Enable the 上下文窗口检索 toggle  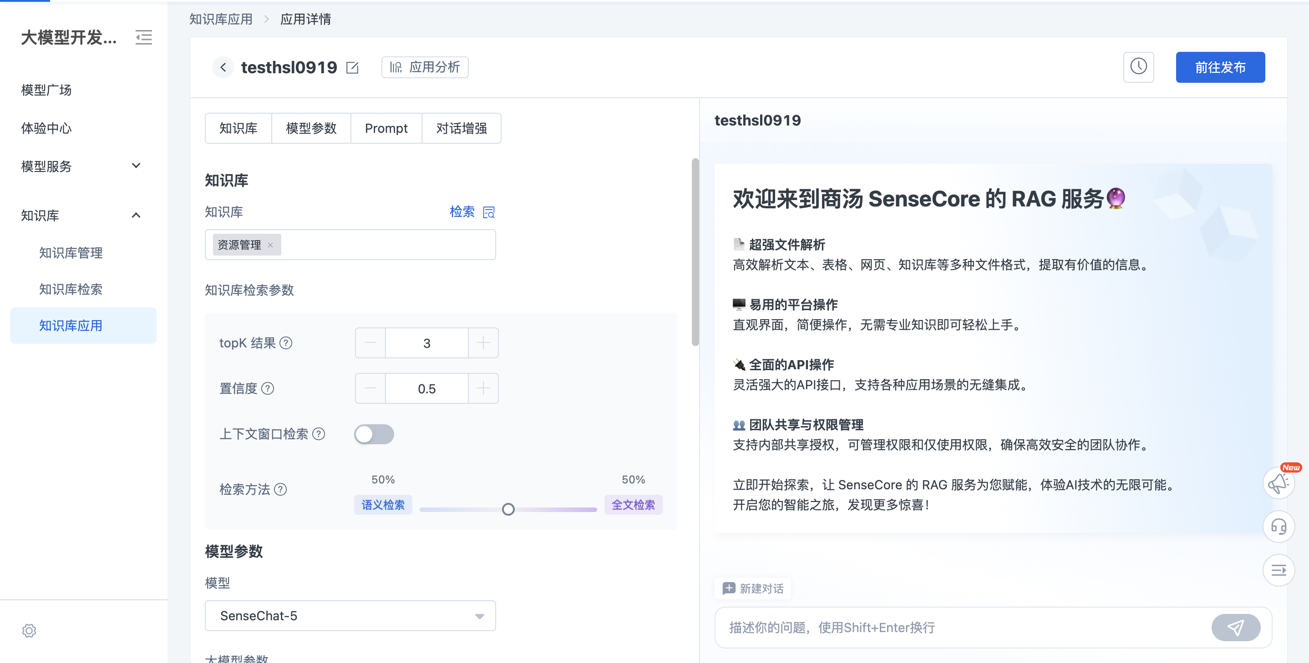click(374, 434)
